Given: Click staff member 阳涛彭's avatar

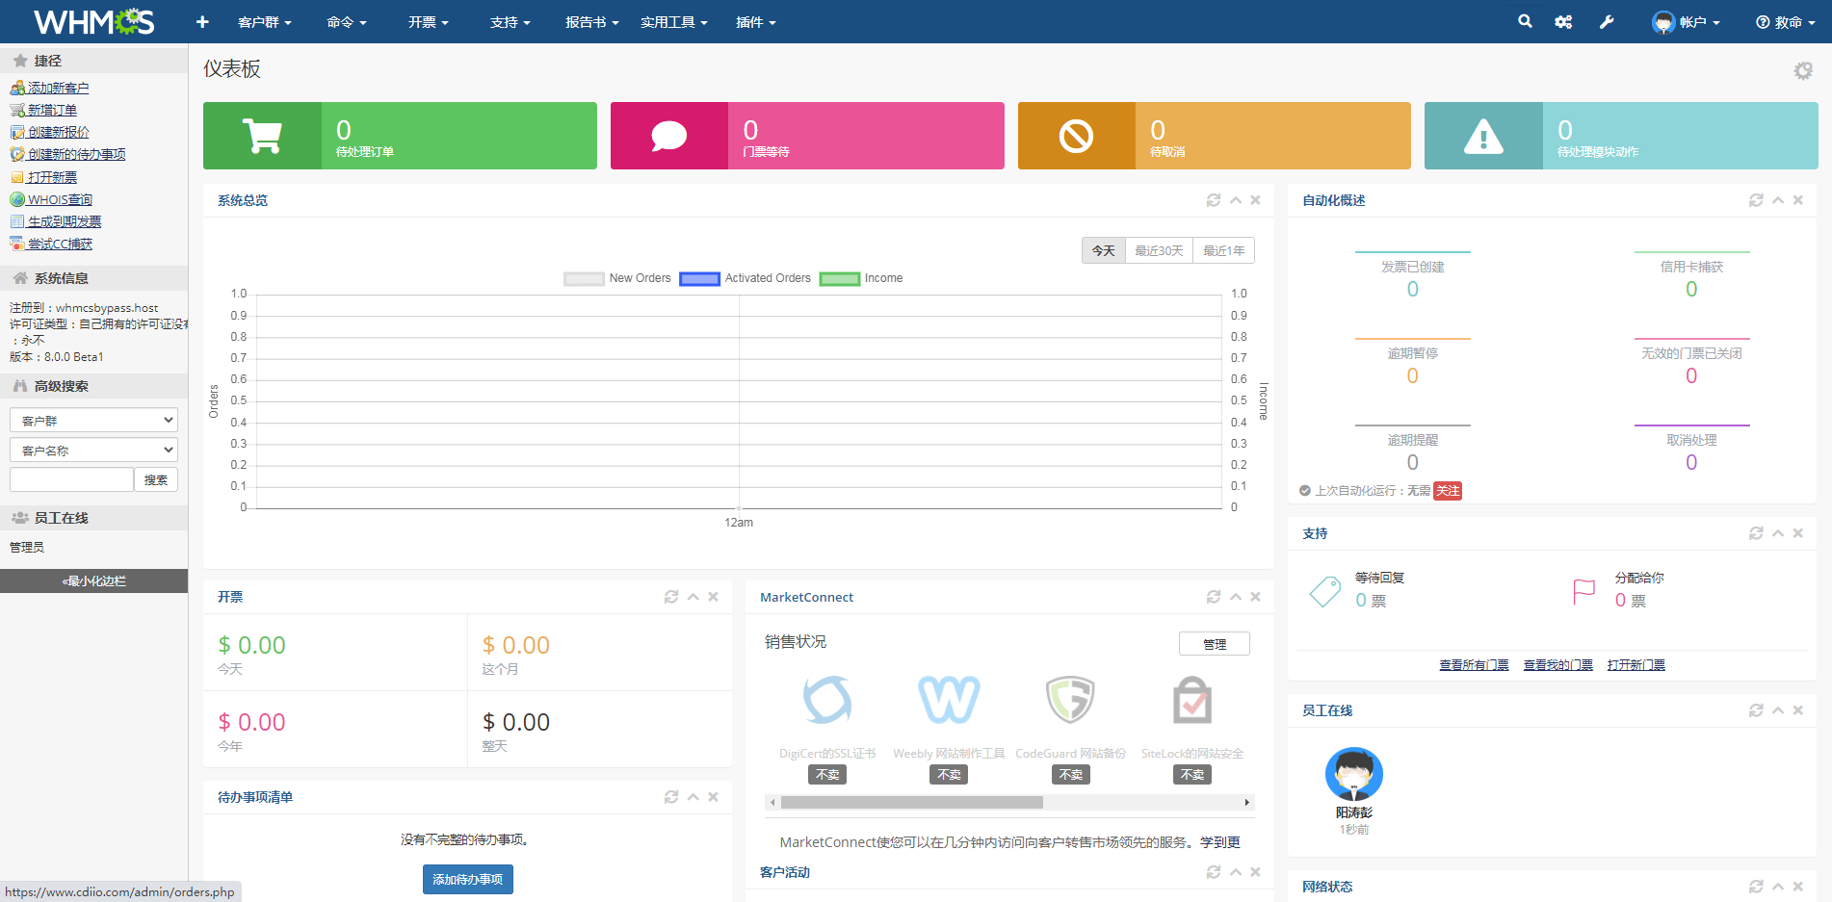Looking at the screenshot, I should coord(1353,773).
